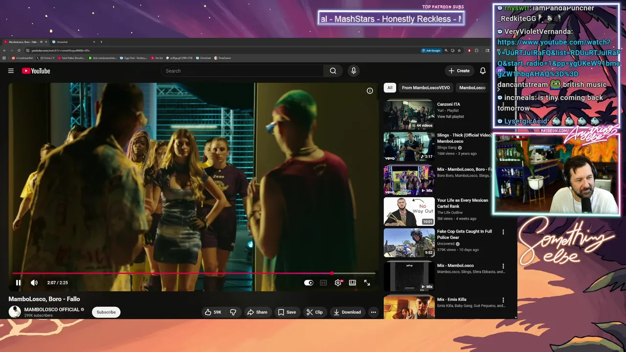Dislike the video with thumbs down
Screen dimensions: 626x352
(x=233, y=312)
